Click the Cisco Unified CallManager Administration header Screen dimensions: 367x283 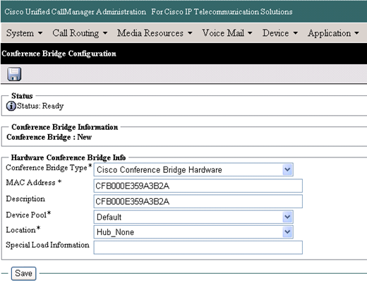[x=76, y=11]
